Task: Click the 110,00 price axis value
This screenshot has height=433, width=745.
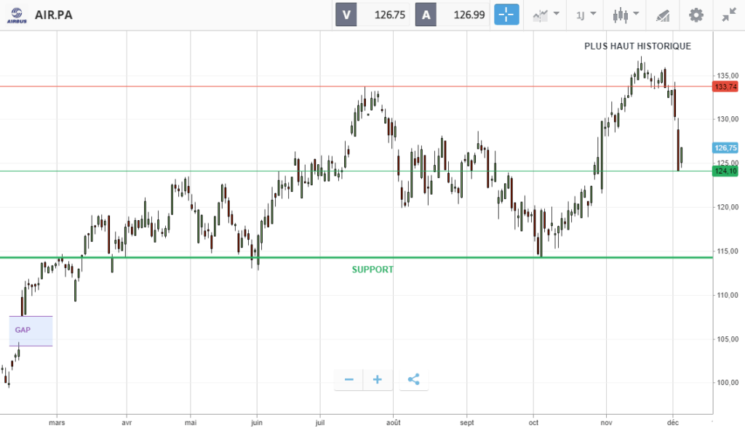Action: [x=728, y=295]
